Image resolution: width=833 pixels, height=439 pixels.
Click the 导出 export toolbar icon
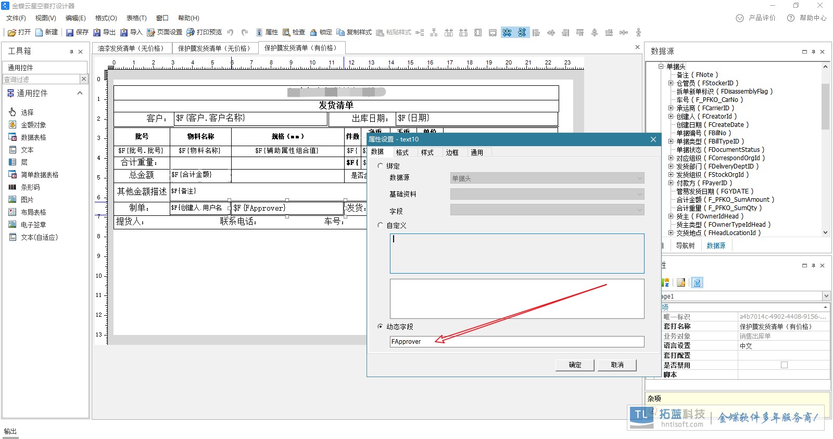pyautogui.click(x=97, y=32)
